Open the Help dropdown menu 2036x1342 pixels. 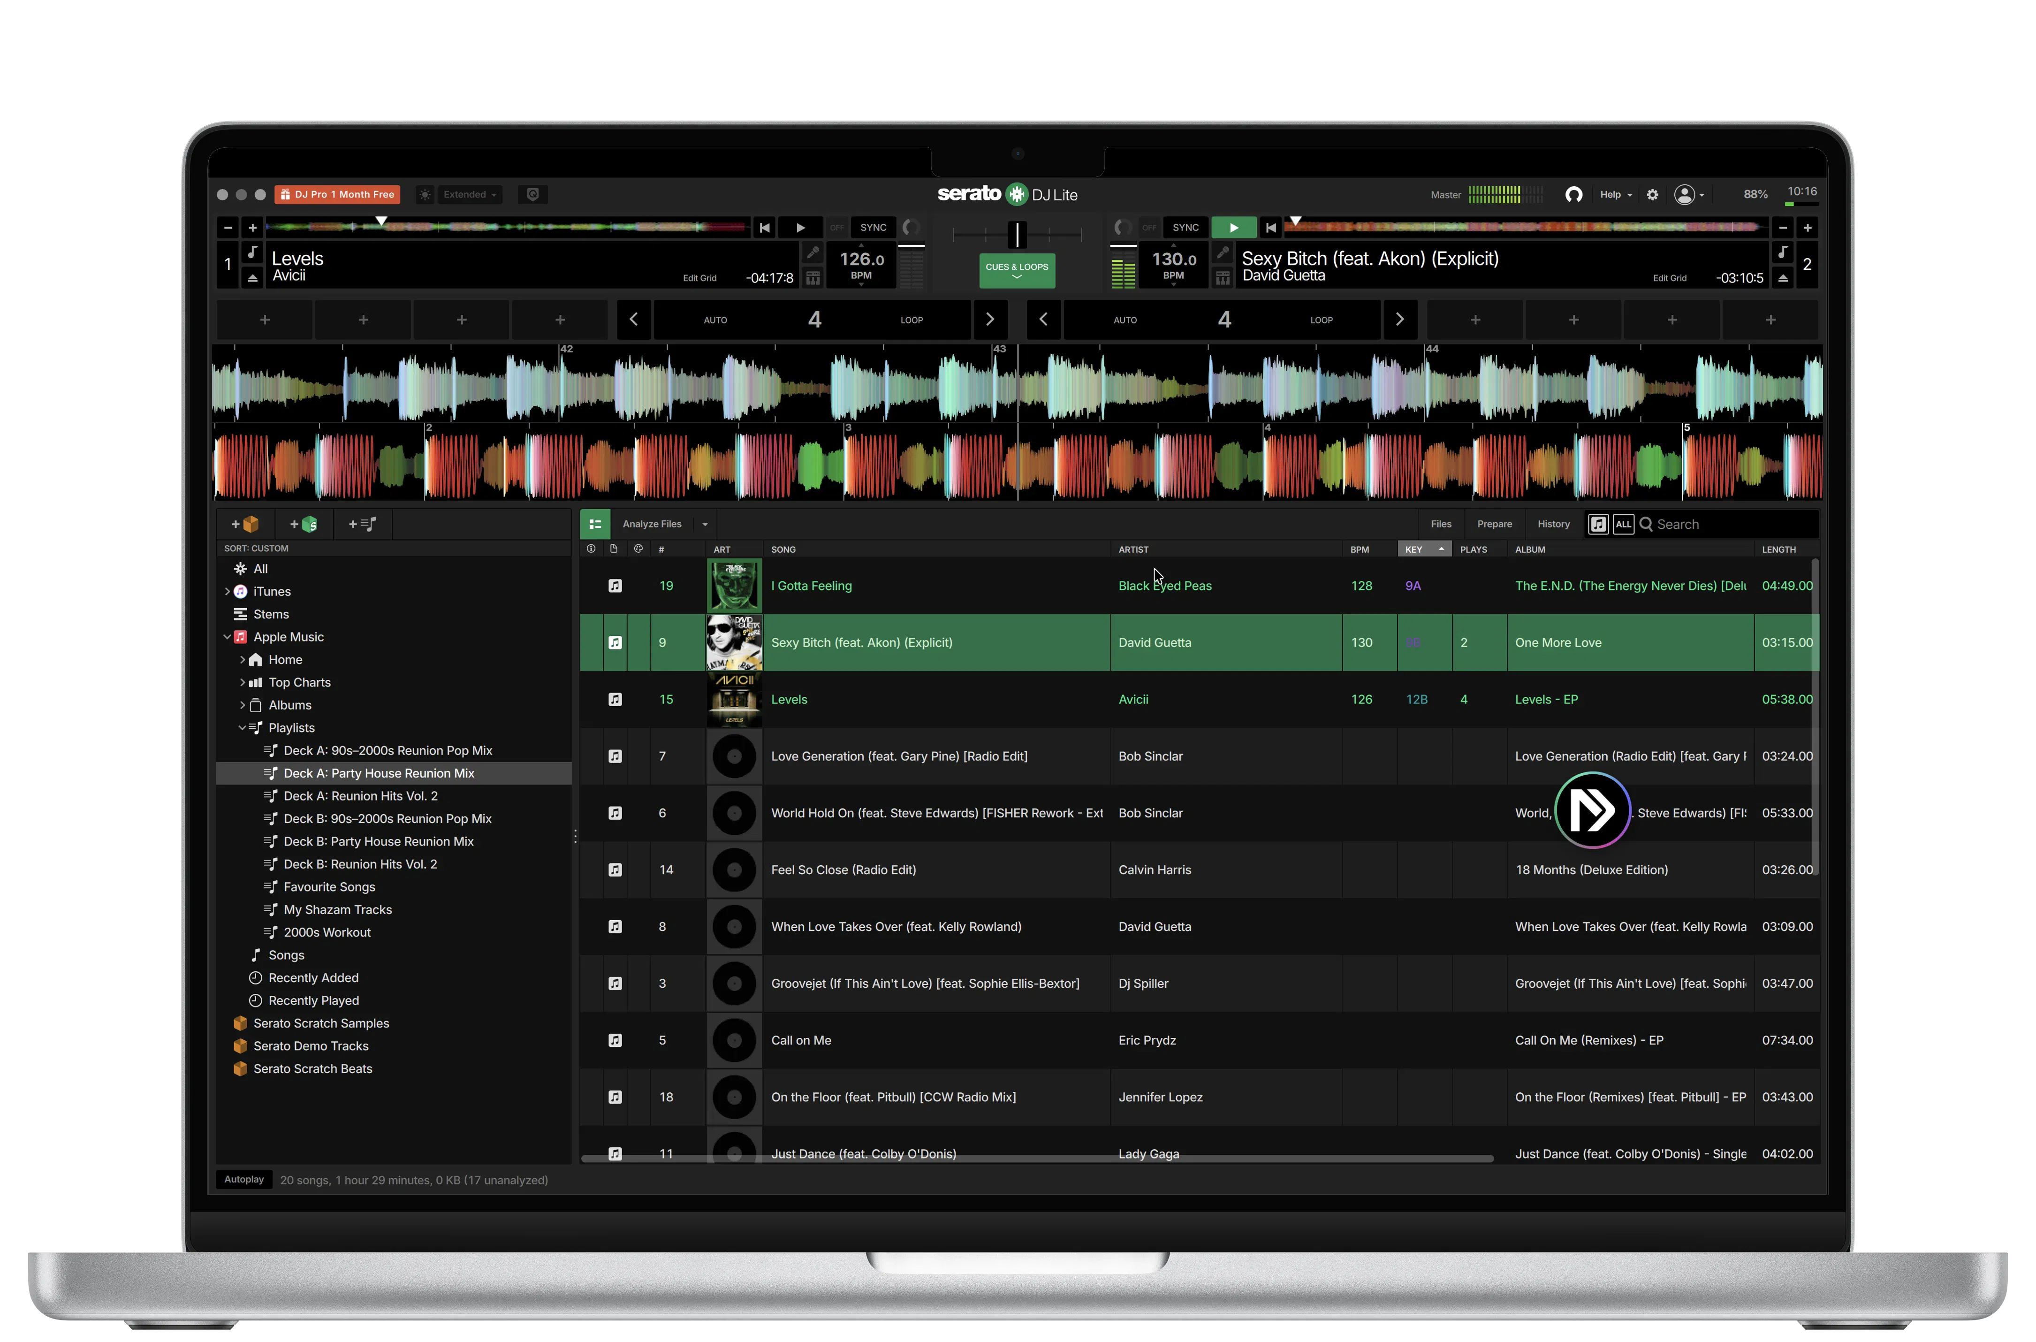pyautogui.click(x=1616, y=195)
